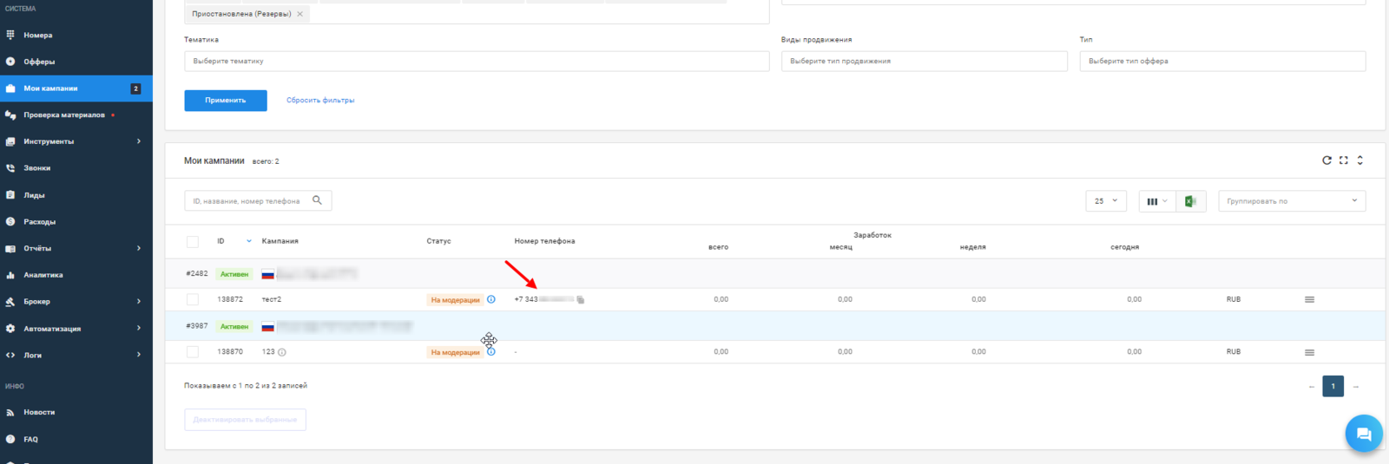
Task: Open the Группировать по dropdown
Action: [x=1291, y=201]
